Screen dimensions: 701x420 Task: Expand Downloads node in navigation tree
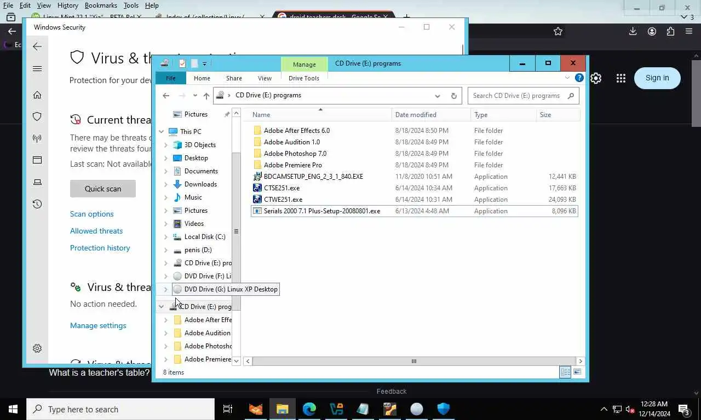pos(166,184)
